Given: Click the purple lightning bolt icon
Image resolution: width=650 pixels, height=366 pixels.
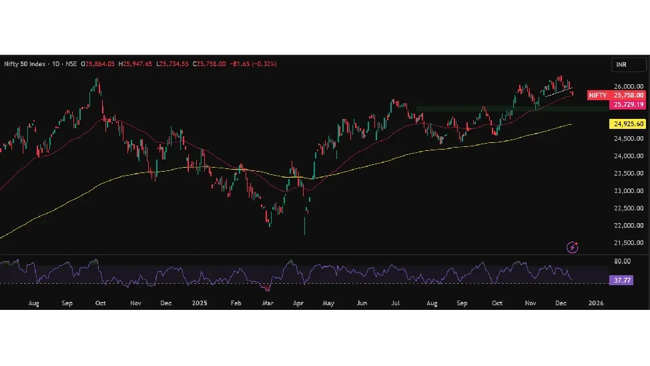Looking at the screenshot, I should tap(572, 247).
